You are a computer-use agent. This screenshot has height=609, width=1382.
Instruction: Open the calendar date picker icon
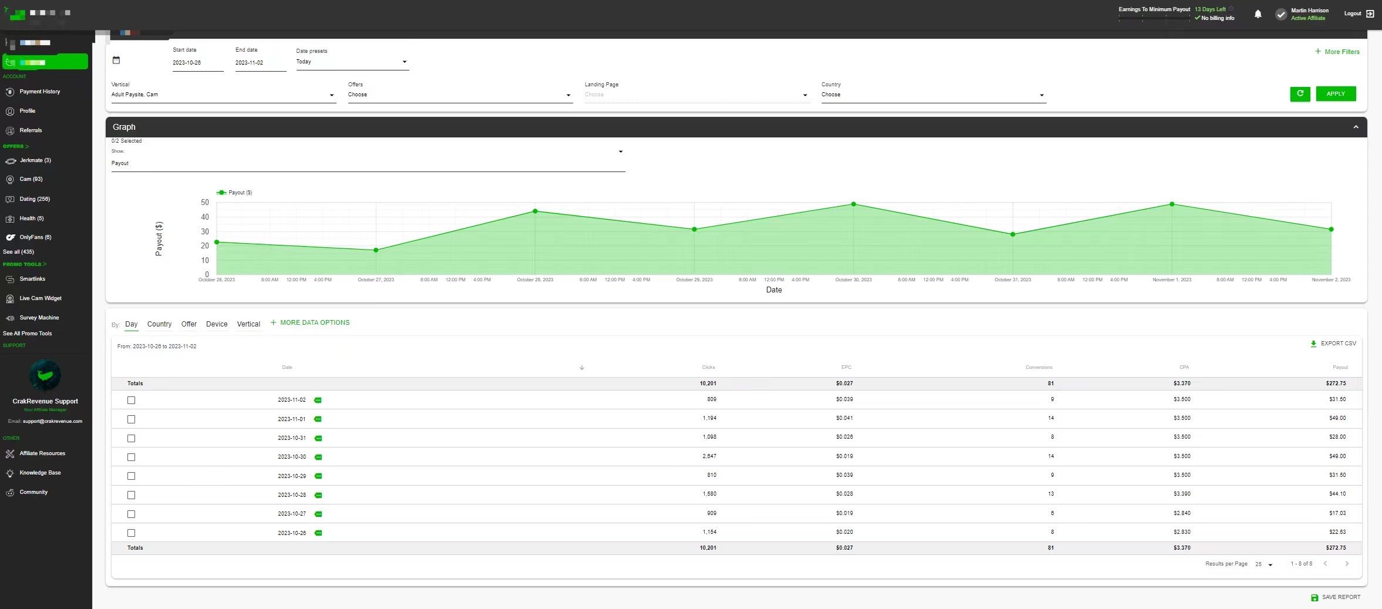pyautogui.click(x=116, y=60)
